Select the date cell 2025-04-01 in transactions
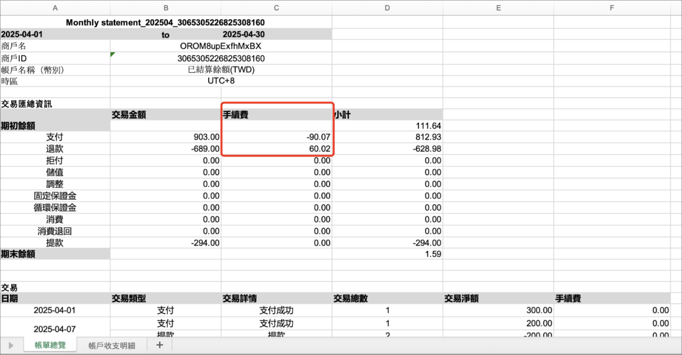Screen dimensions: 682x355 [x=55, y=310]
